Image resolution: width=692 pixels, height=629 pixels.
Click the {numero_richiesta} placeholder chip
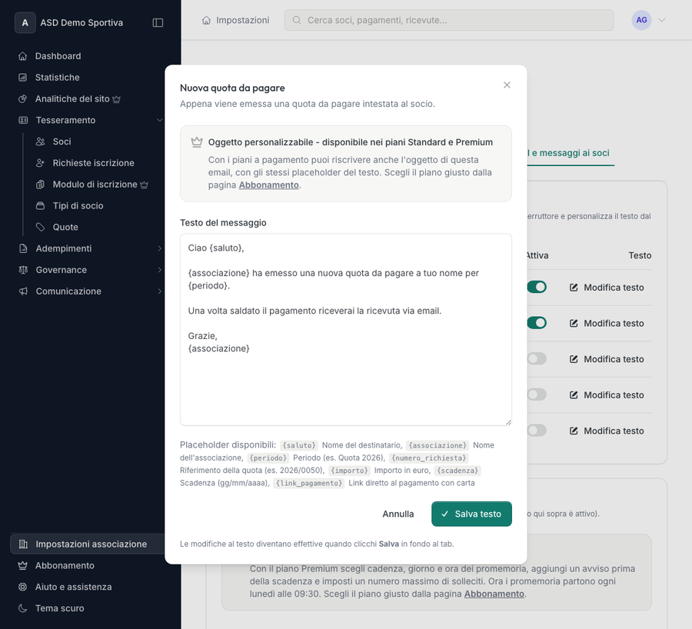click(428, 458)
